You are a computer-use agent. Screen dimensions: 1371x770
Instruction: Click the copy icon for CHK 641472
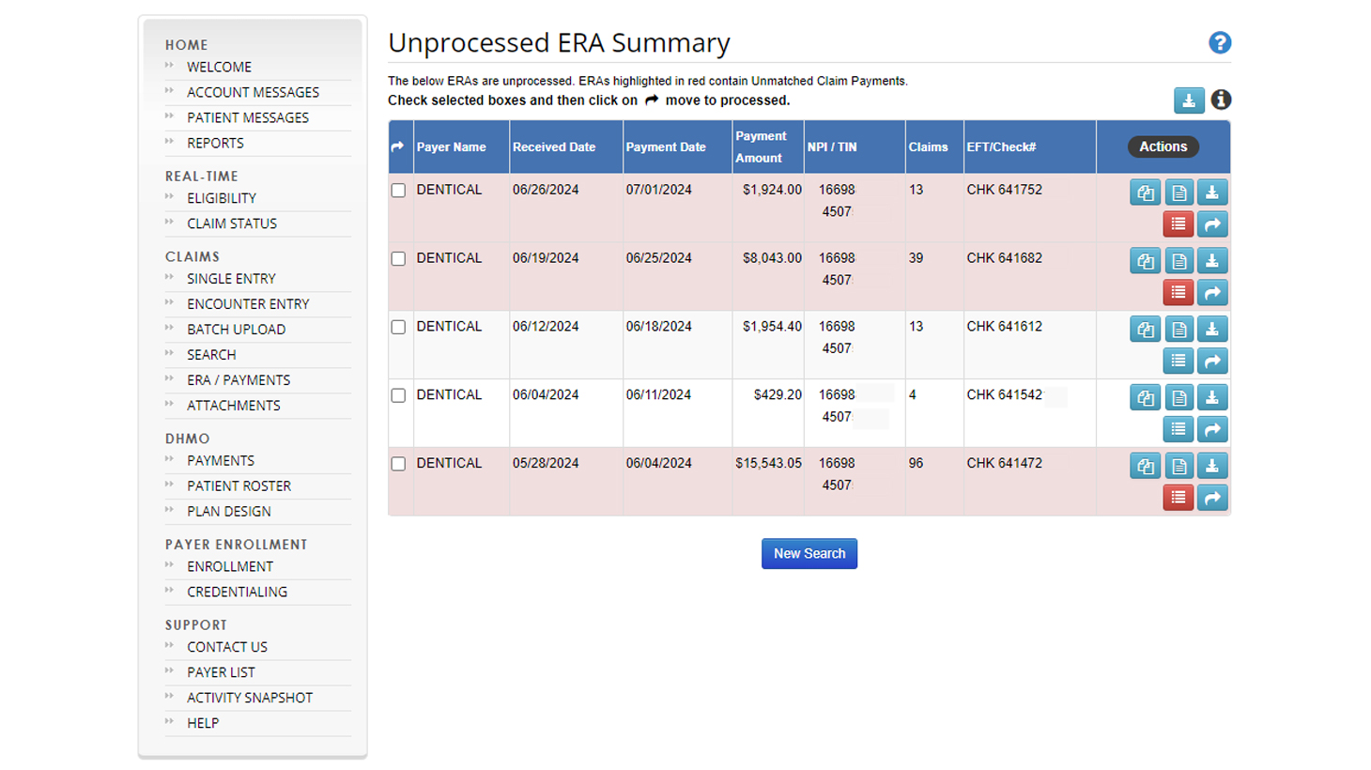click(x=1146, y=466)
